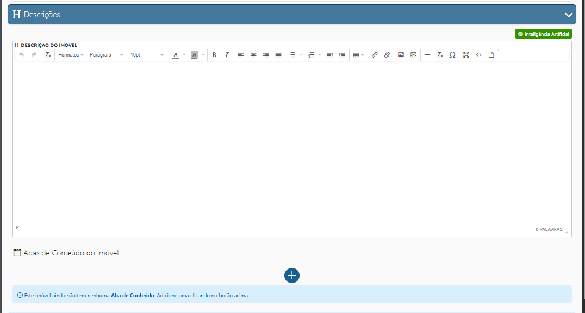Click the Inteligência Artificial button
The height and width of the screenshot is (313, 585).
tap(544, 34)
